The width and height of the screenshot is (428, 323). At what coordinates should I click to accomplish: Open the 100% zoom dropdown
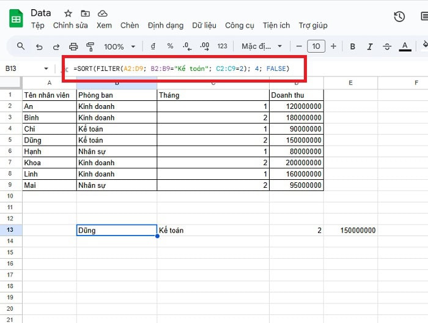point(119,46)
